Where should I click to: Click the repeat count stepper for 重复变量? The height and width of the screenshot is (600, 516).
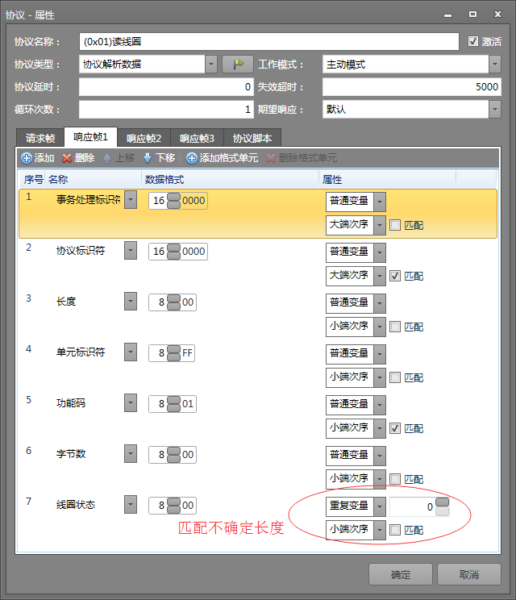(x=442, y=506)
